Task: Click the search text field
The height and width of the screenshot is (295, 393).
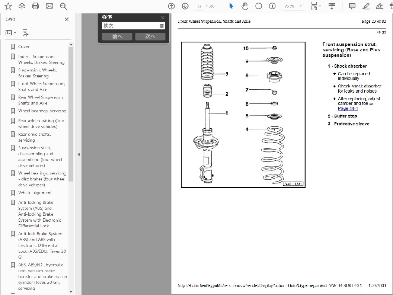Action: (x=130, y=26)
